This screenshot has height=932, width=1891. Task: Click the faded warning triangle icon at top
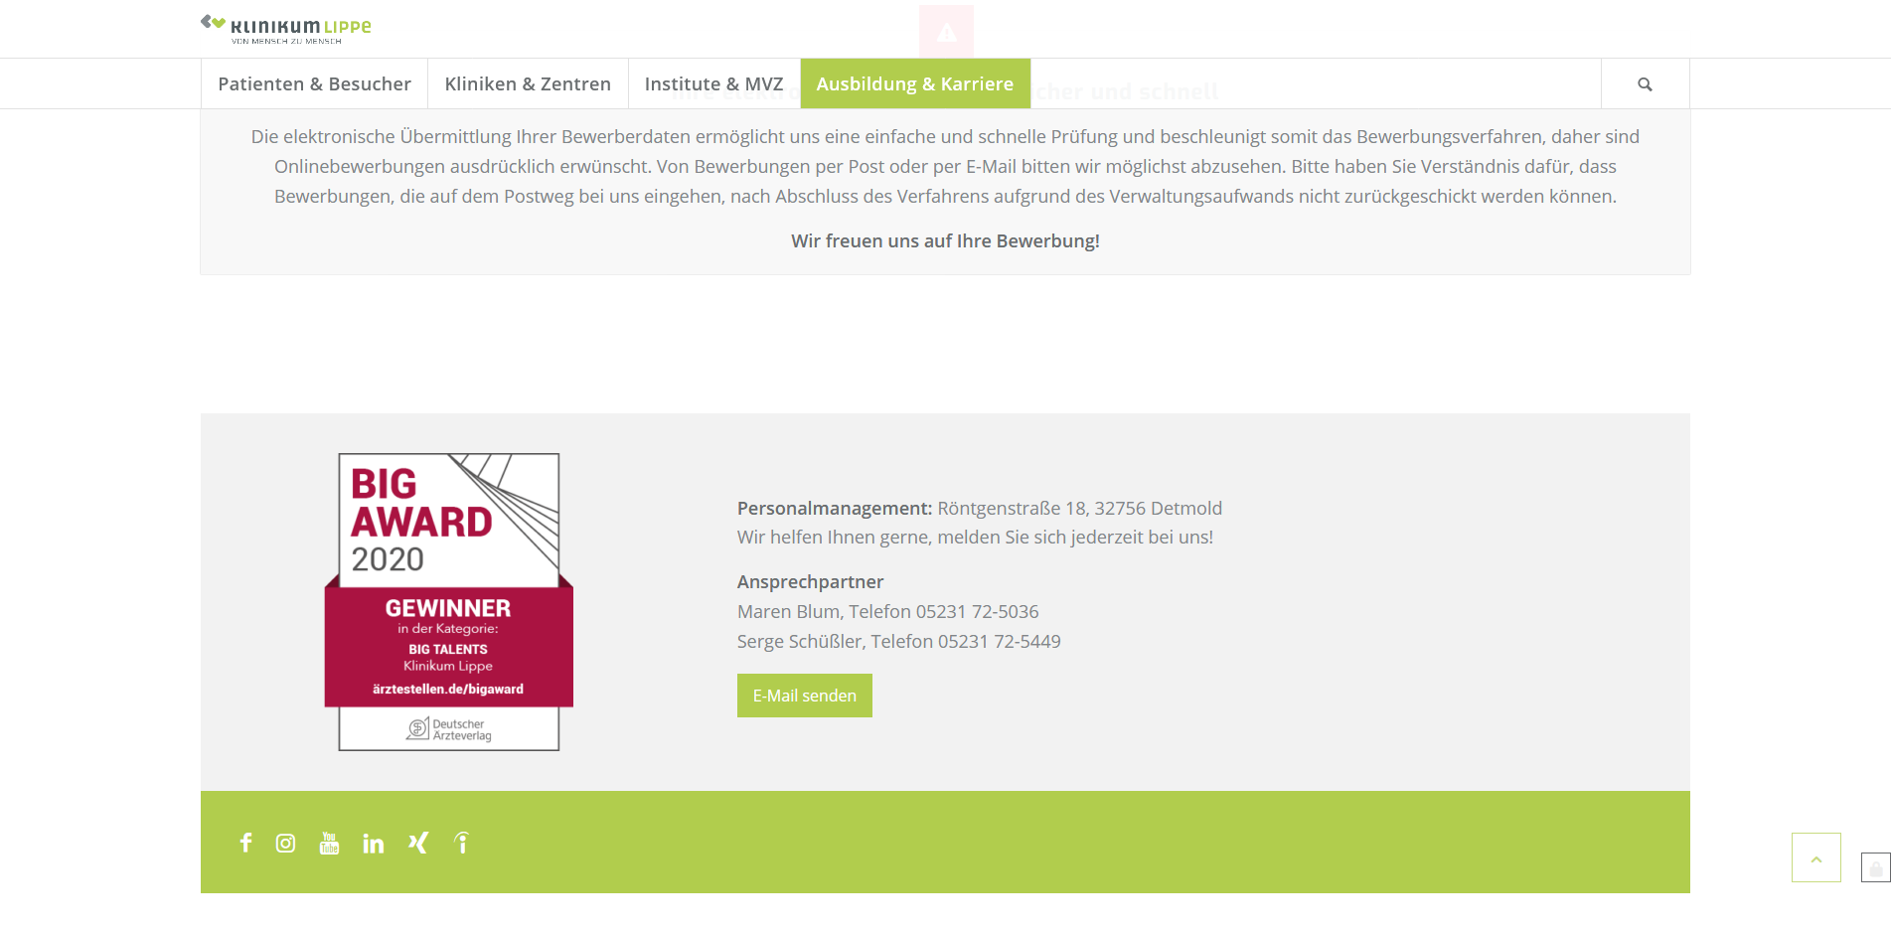(946, 32)
